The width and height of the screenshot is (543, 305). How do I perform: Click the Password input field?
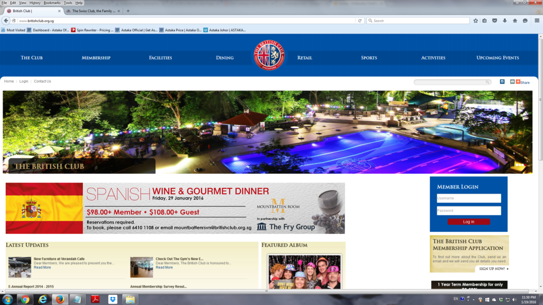[469, 211]
